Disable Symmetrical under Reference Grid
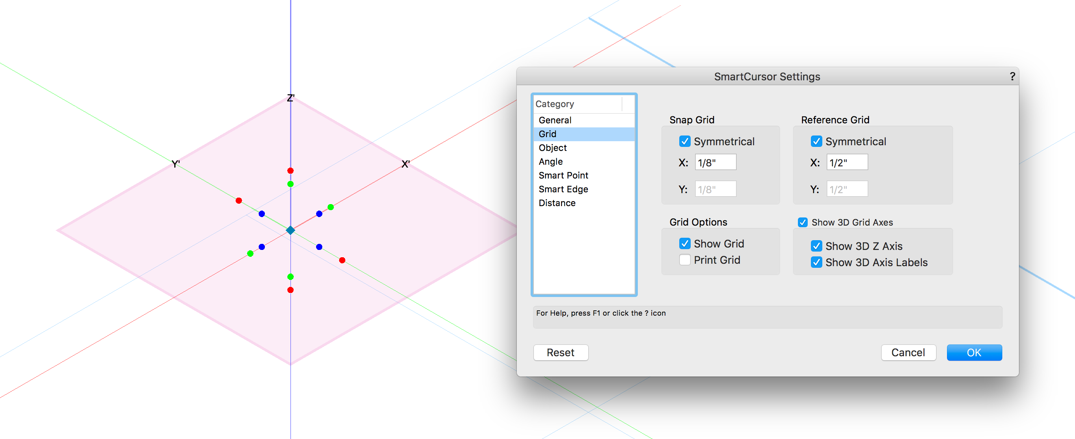The width and height of the screenshot is (1075, 439). [x=816, y=141]
